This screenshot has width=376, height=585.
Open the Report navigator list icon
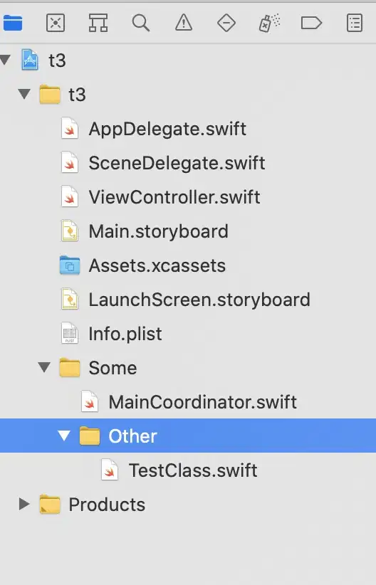click(355, 23)
